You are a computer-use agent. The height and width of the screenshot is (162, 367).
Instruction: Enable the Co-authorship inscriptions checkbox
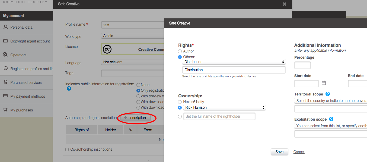[x=67, y=150]
